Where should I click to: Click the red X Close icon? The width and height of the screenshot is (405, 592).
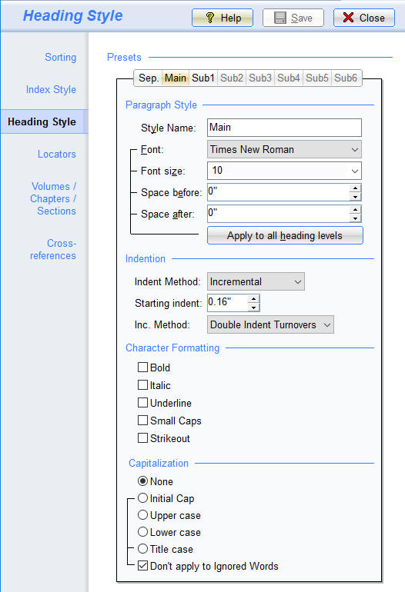(x=348, y=18)
